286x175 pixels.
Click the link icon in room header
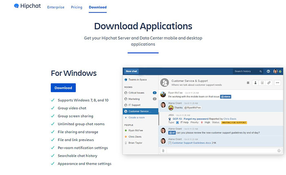pyautogui.click(x=269, y=82)
